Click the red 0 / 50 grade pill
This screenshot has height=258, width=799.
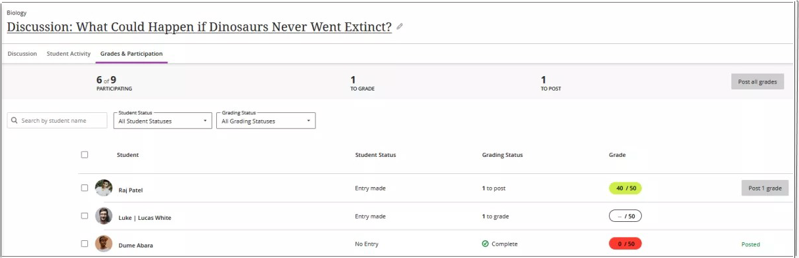(626, 244)
